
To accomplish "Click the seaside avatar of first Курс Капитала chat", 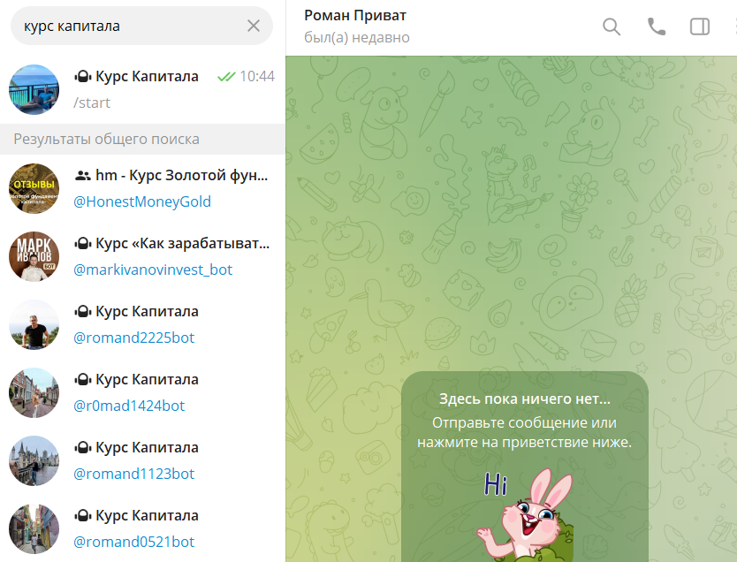I will [x=34, y=89].
